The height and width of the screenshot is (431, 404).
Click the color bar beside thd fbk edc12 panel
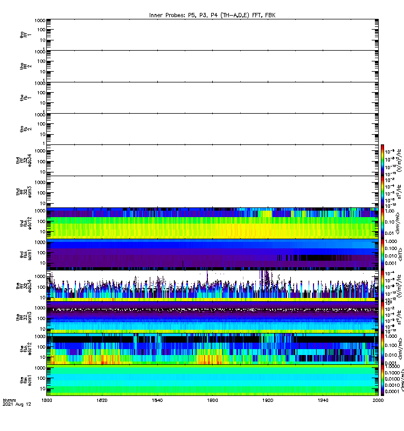[x=382, y=223]
